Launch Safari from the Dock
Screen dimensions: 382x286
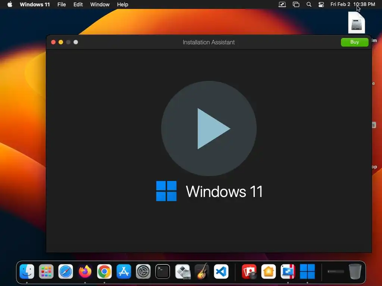coord(66,271)
